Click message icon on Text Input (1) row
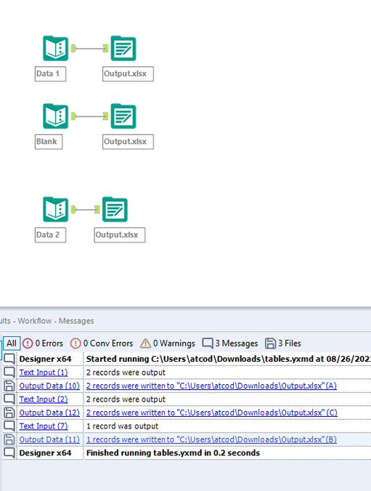371x491 pixels. (x=9, y=373)
